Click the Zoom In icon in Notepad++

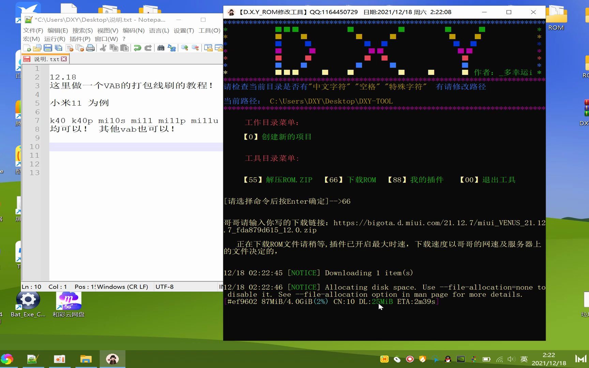pyautogui.click(x=184, y=48)
